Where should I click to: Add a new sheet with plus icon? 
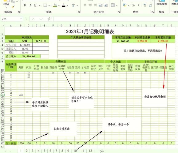102,151
